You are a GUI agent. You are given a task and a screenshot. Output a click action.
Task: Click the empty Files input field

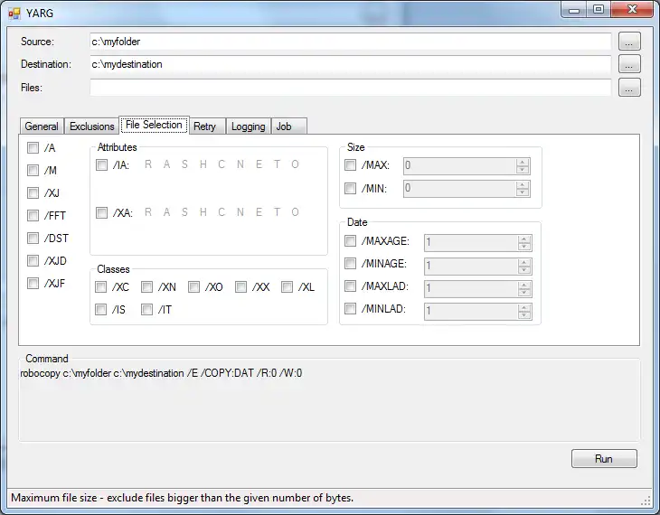(350, 88)
